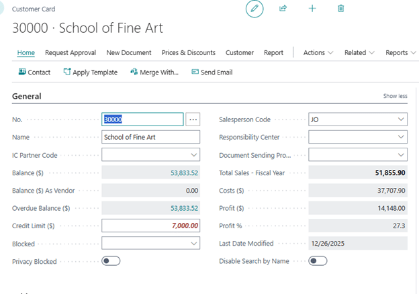Click the trash delete icon
419x294 pixels.
pos(341,9)
